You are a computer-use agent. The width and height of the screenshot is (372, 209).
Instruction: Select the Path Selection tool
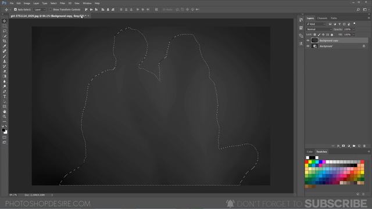[x=5, y=102]
